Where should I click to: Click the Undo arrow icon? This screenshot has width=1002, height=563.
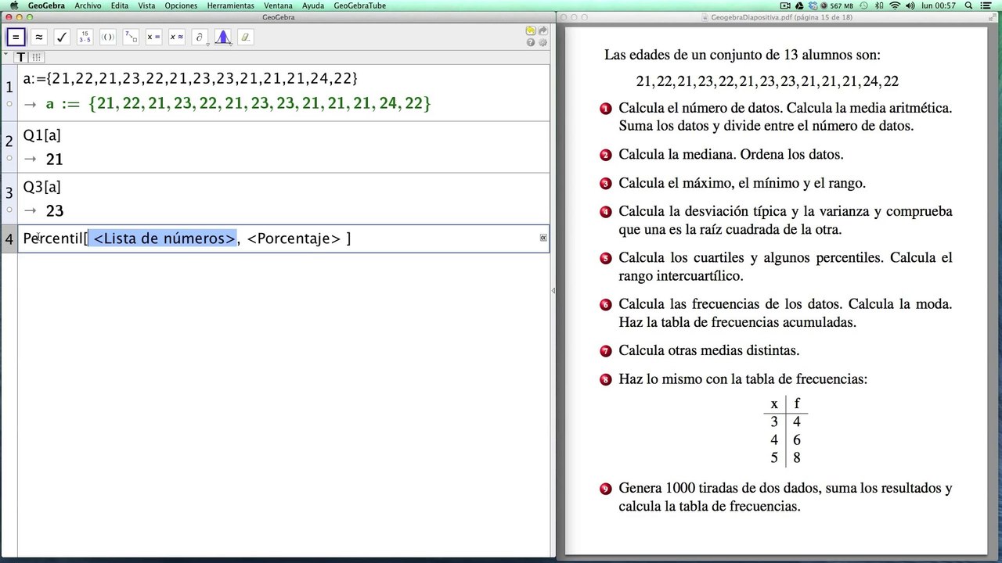(531, 30)
